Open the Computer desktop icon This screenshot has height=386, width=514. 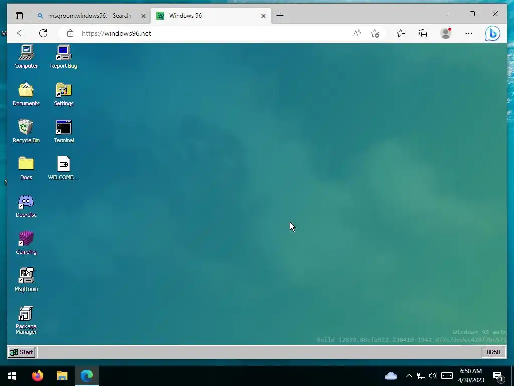click(26, 56)
